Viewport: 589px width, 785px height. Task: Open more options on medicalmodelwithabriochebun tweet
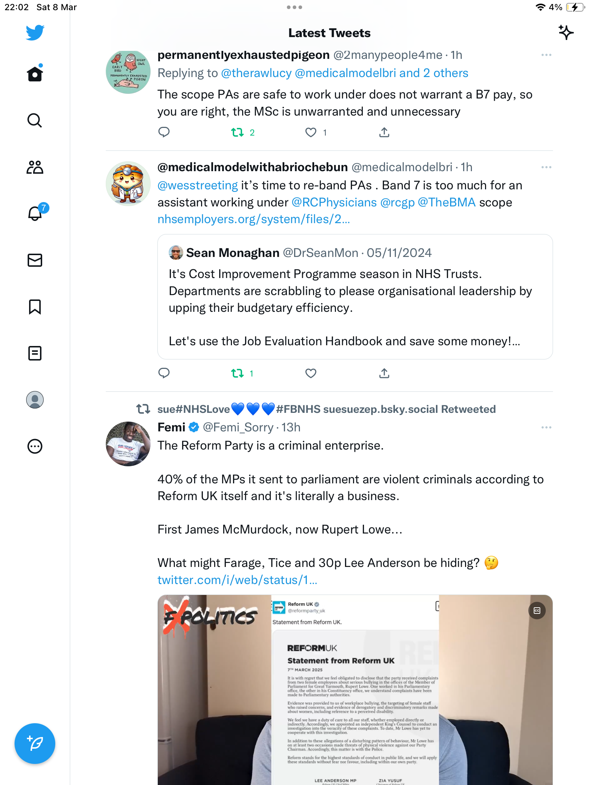(x=546, y=167)
